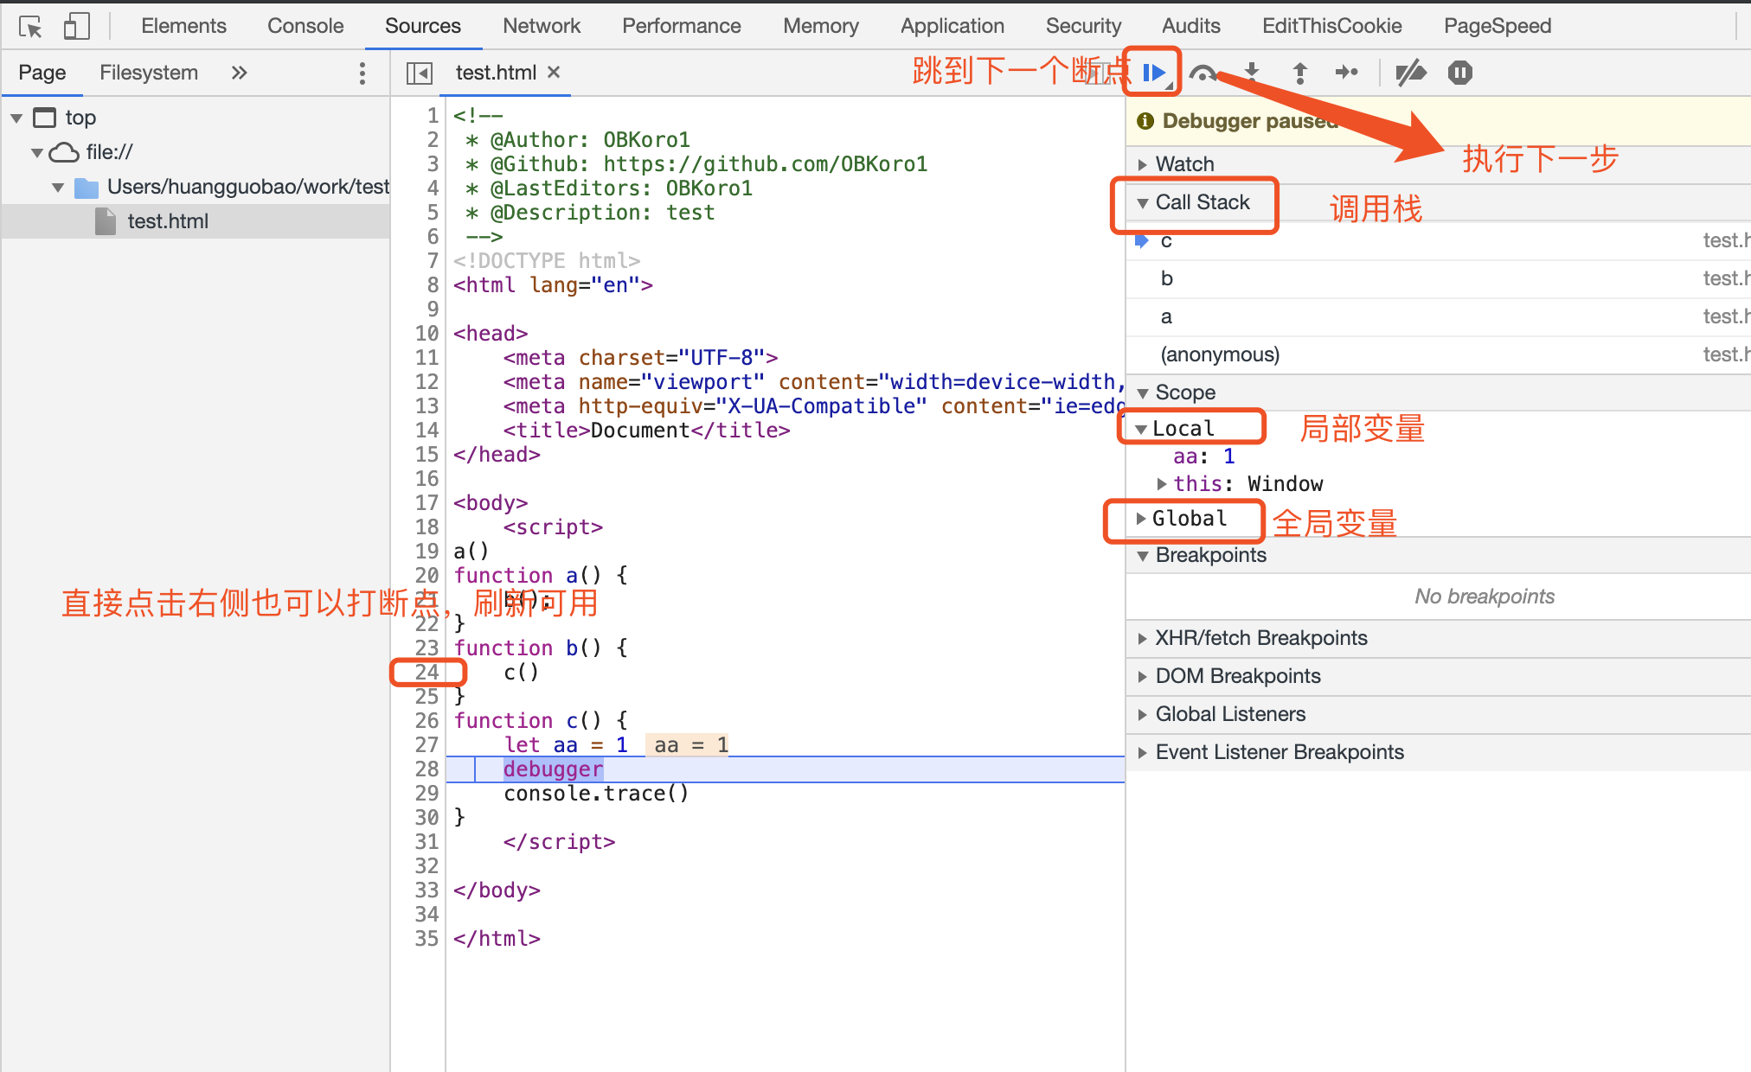Collapse the file:// tree node
This screenshot has height=1072, width=1751.
(x=37, y=152)
